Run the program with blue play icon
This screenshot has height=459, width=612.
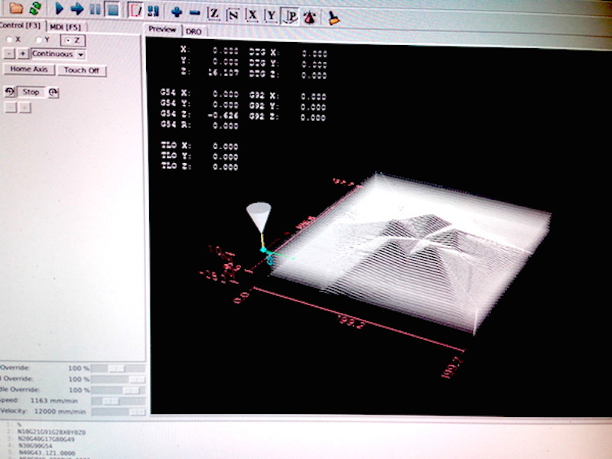(x=59, y=8)
